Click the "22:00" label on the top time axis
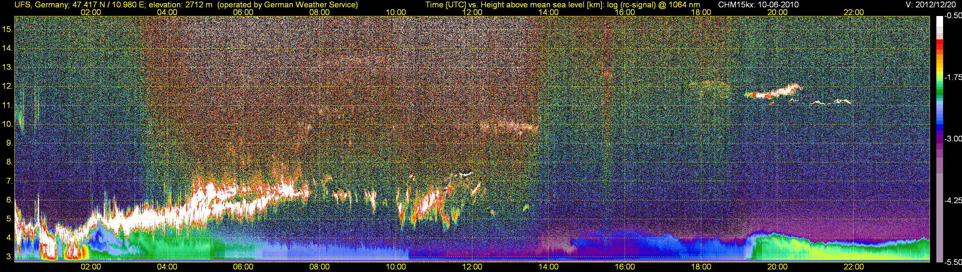 click(854, 12)
